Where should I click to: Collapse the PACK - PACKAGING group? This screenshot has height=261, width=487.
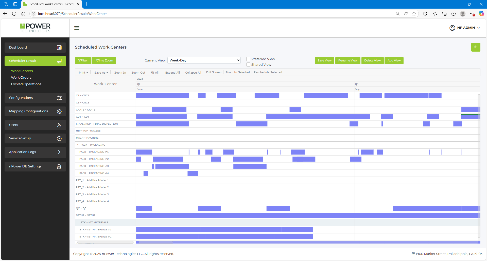point(78,145)
